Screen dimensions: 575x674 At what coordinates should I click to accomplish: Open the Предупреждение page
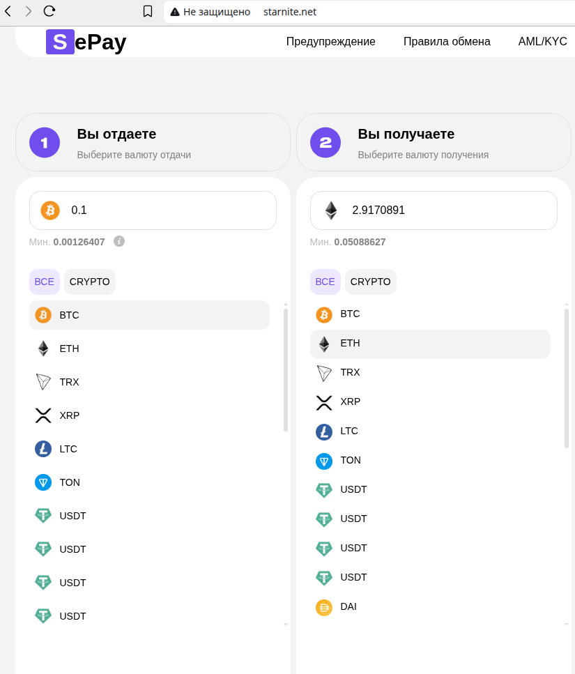point(330,42)
